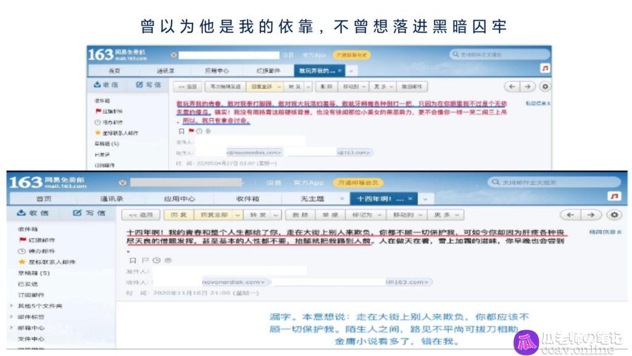Close the 无主题 tab in lower window
The width and height of the screenshot is (632, 356).
342,199
